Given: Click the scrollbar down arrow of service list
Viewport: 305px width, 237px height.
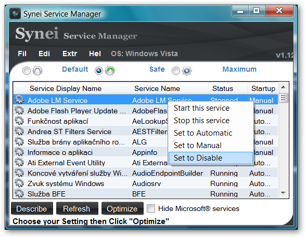Looking at the screenshot, I should [x=284, y=193].
